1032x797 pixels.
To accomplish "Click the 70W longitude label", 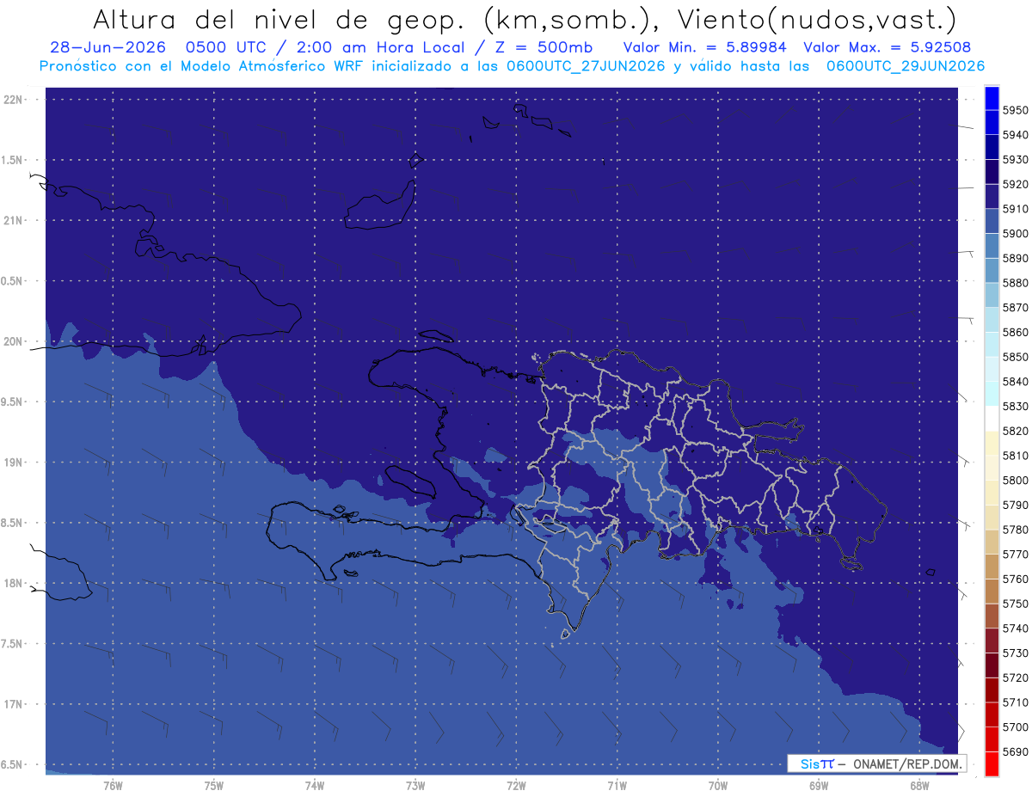I will (x=718, y=785).
